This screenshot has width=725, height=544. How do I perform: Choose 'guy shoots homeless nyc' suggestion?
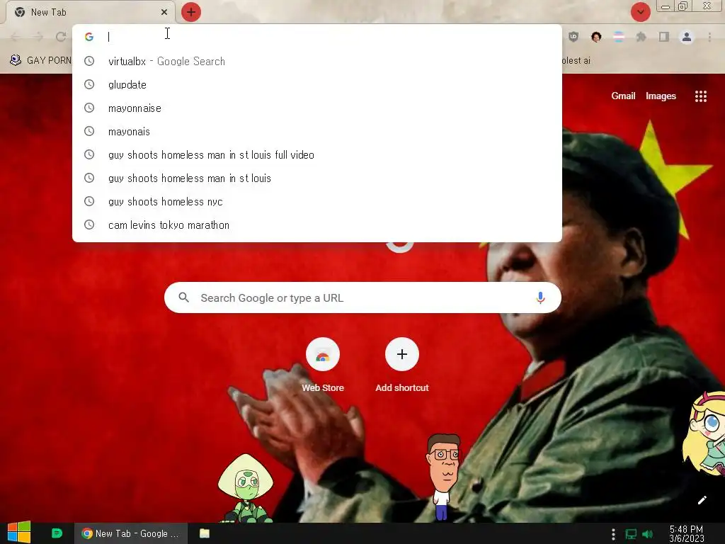[317, 201]
